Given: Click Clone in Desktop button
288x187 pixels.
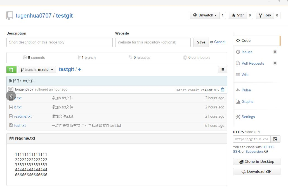Looking at the screenshot, I should click(x=257, y=162).
